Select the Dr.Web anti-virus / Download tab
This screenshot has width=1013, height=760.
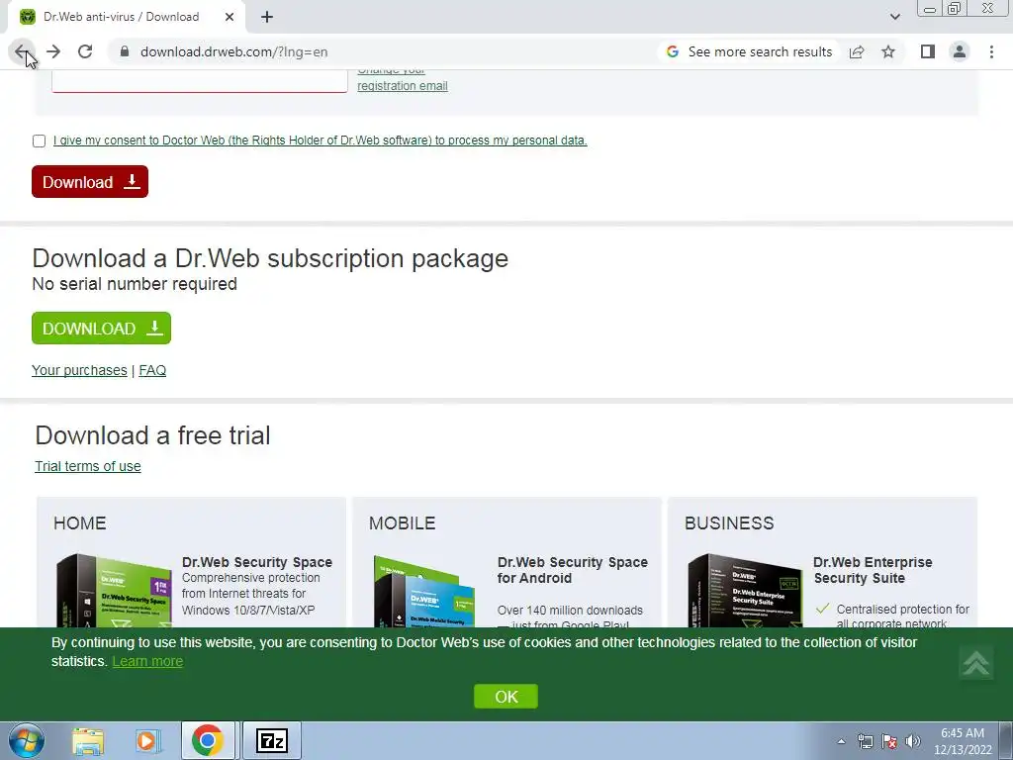[x=121, y=17]
